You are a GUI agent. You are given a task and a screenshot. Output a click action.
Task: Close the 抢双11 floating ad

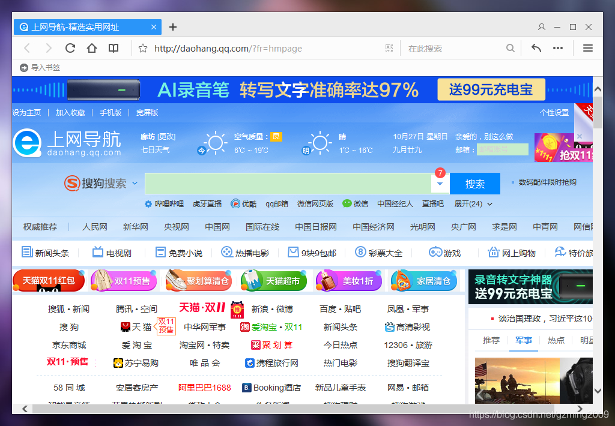pos(580,136)
